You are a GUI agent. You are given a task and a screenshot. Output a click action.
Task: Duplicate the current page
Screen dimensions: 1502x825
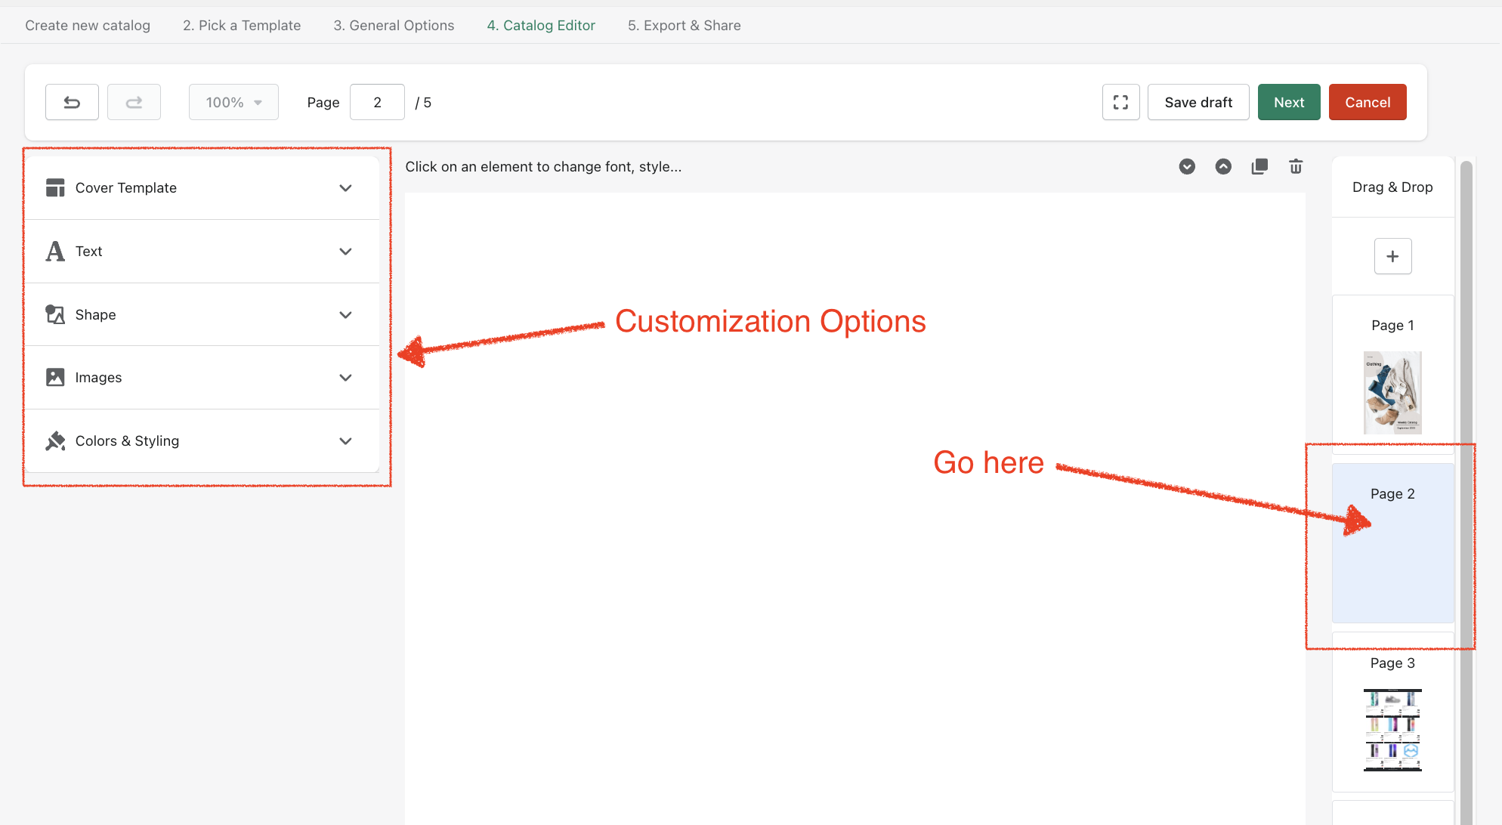click(x=1259, y=166)
